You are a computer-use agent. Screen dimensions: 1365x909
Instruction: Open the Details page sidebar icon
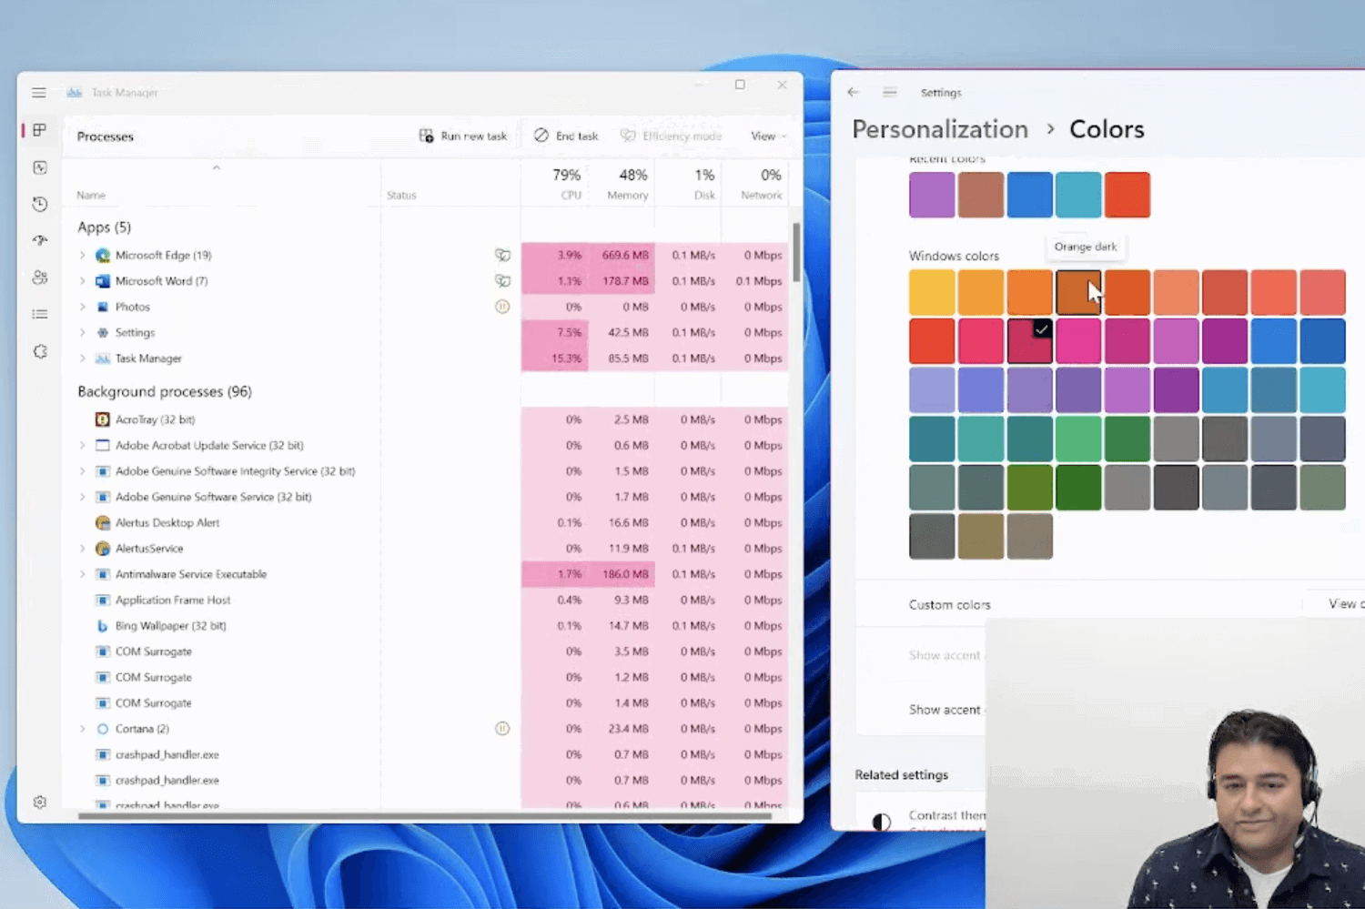[x=40, y=314]
